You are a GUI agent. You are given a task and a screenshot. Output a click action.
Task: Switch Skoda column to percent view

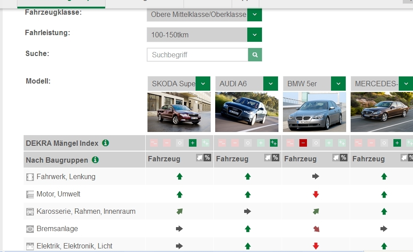(207, 158)
